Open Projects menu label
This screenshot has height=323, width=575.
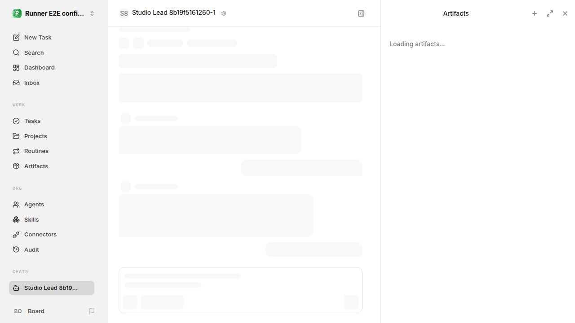35,136
